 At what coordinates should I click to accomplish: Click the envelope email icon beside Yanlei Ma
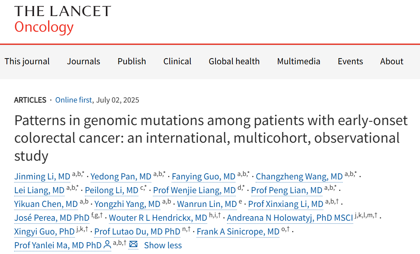pos(133,244)
